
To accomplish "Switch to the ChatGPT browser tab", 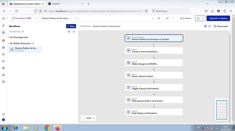I will click(x=65, y=4).
